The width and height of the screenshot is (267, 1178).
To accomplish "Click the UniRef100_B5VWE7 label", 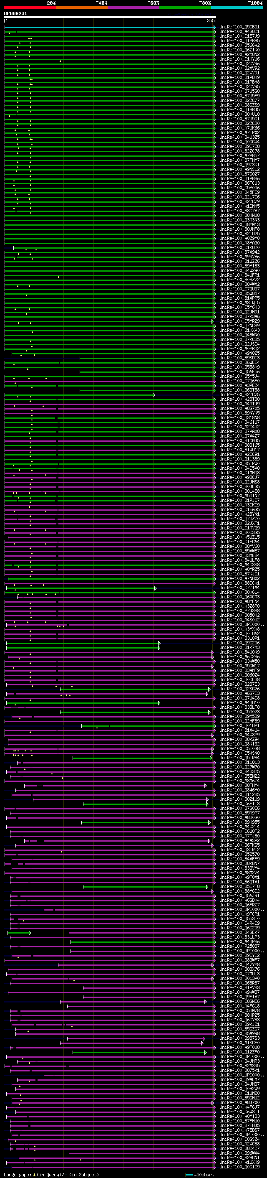I will (x=239, y=551).
